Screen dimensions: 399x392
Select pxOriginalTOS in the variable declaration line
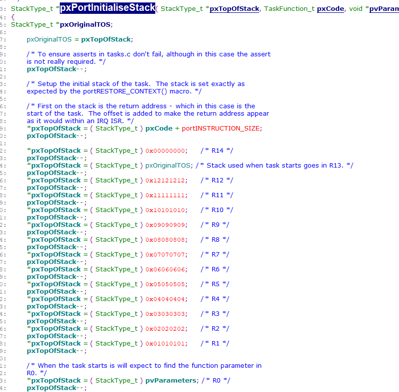point(85,24)
